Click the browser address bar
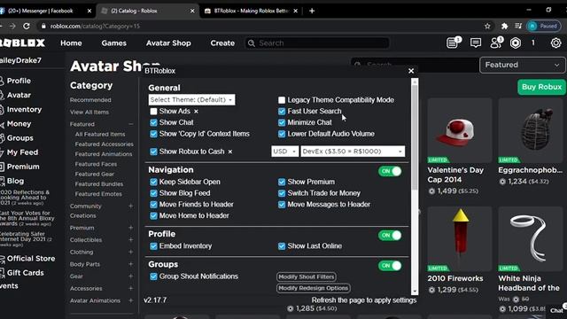This screenshot has height=319, width=567. (x=260, y=26)
